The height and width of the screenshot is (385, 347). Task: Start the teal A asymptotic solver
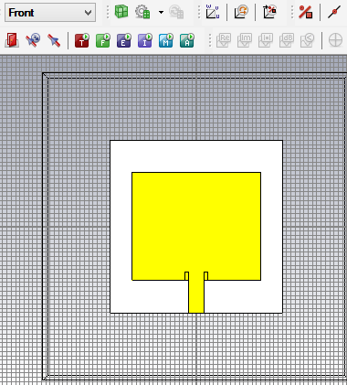point(187,40)
